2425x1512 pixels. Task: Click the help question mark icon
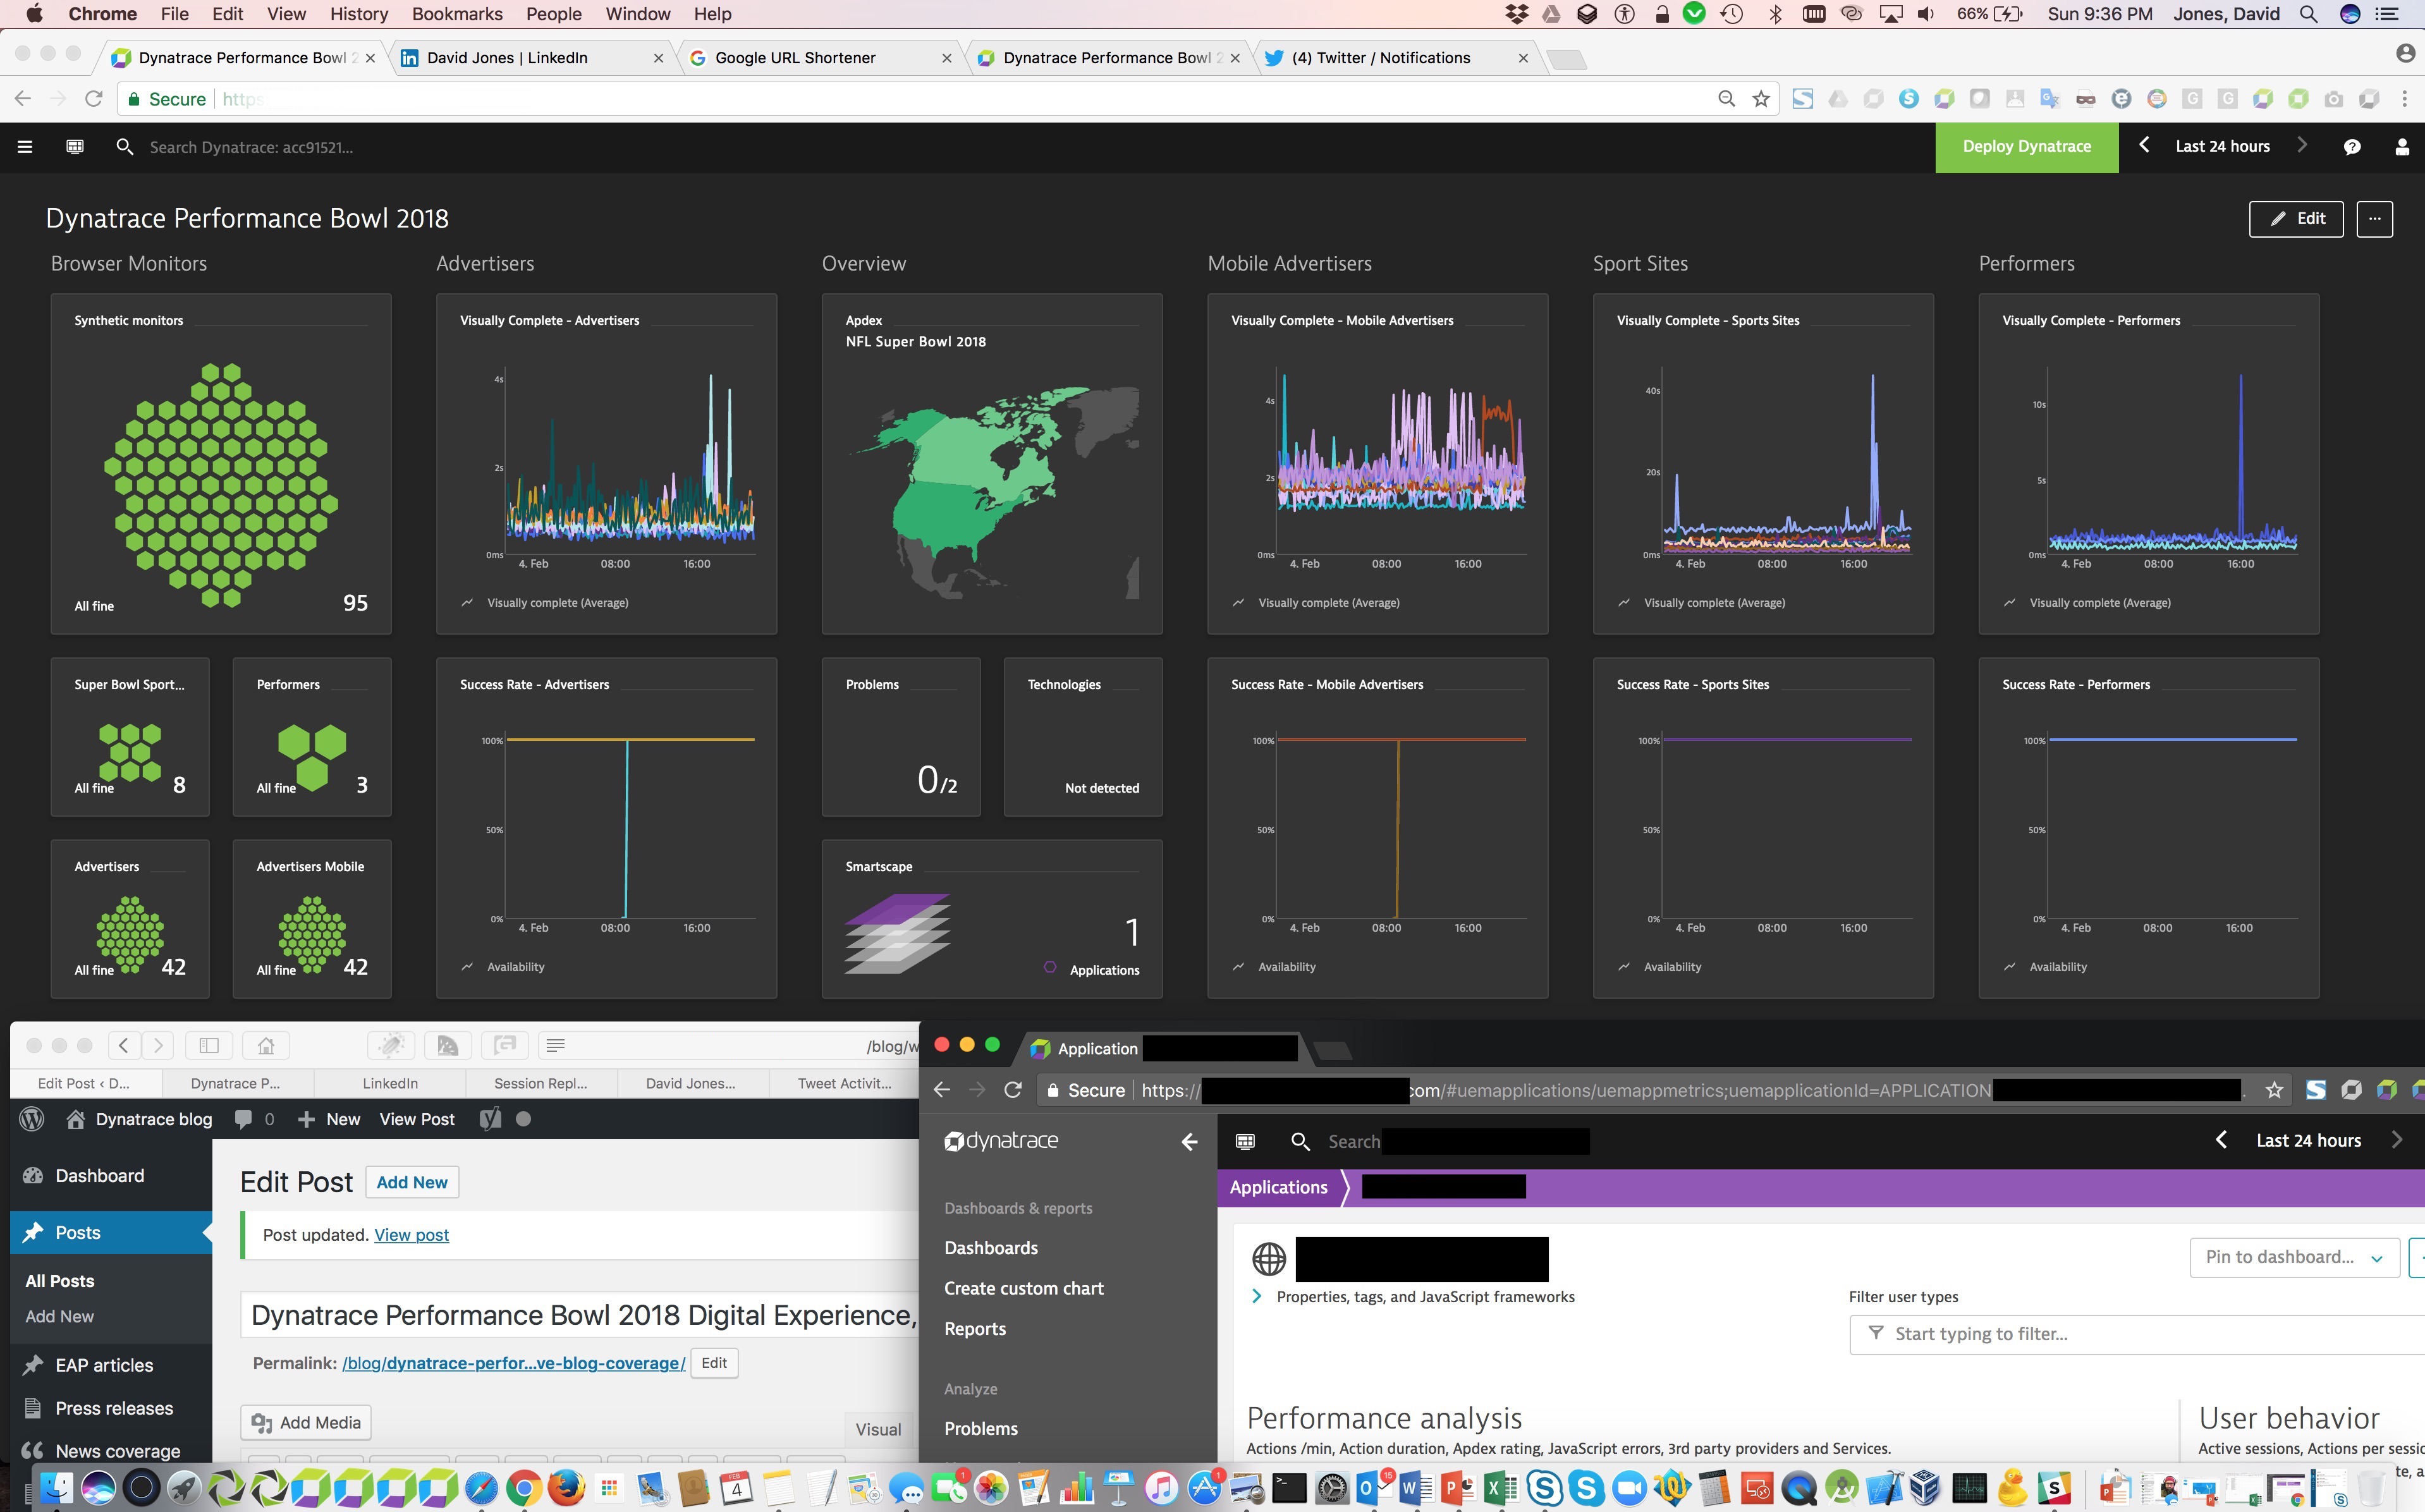coord(2352,147)
